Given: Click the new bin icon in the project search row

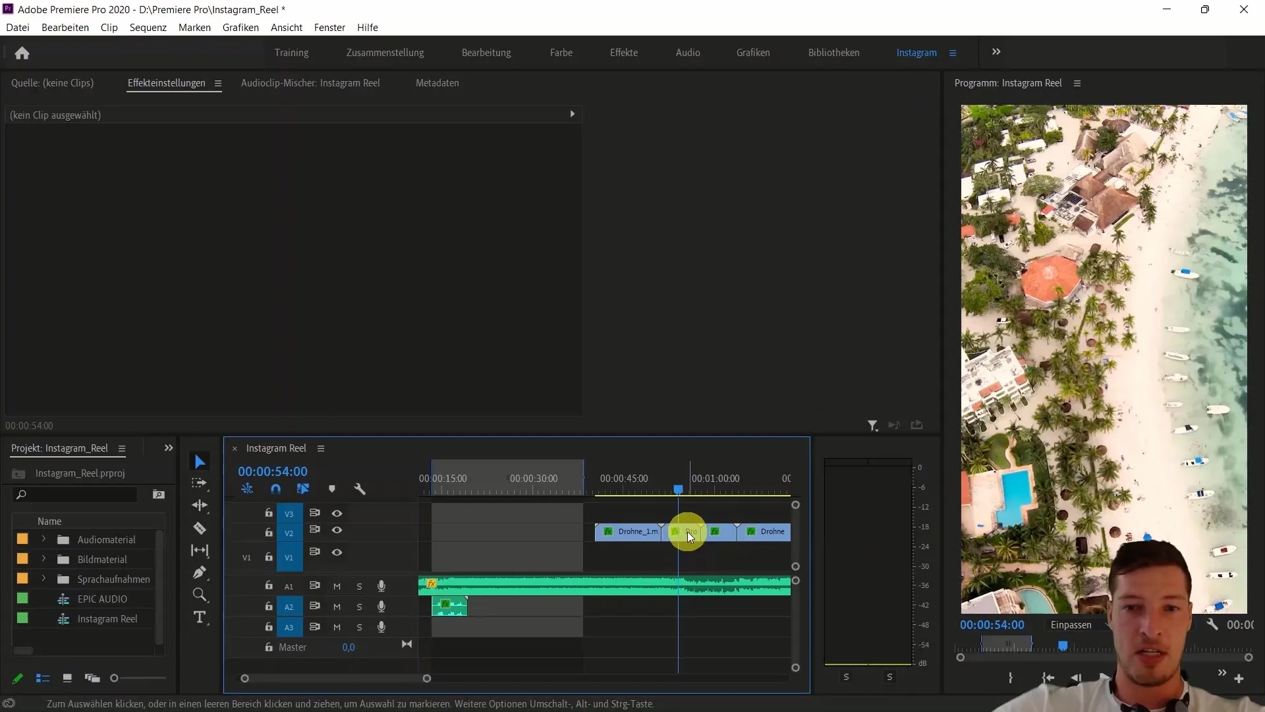Looking at the screenshot, I should click(x=158, y=494).
